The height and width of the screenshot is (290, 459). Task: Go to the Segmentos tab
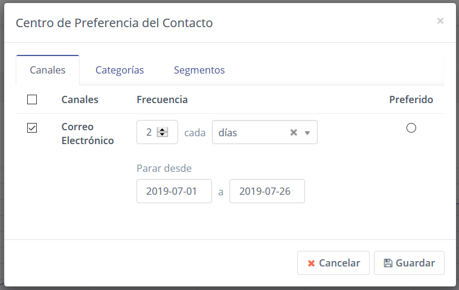pos(199,70)
